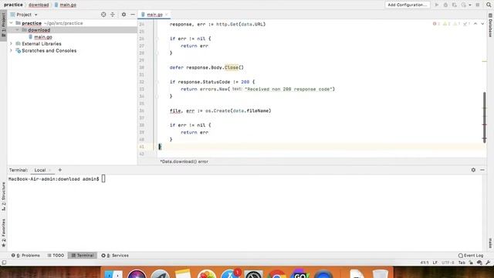Screen dimensions: 494x278
Task: Open Chrome from the Dock
Action: [x=276, y=274]
